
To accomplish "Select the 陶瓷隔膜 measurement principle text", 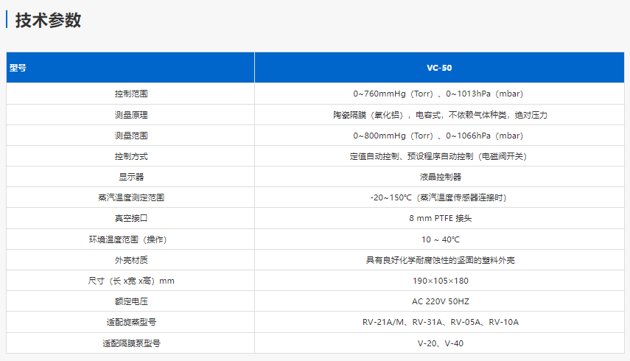I will click(439, 115).
